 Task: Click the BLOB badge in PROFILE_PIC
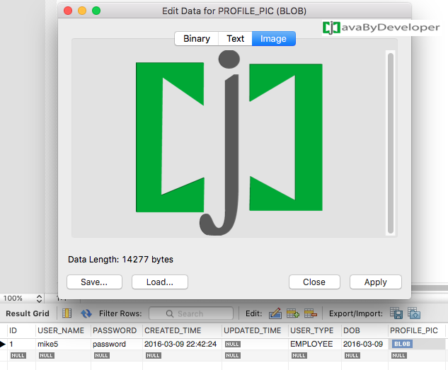click(402, 344)
